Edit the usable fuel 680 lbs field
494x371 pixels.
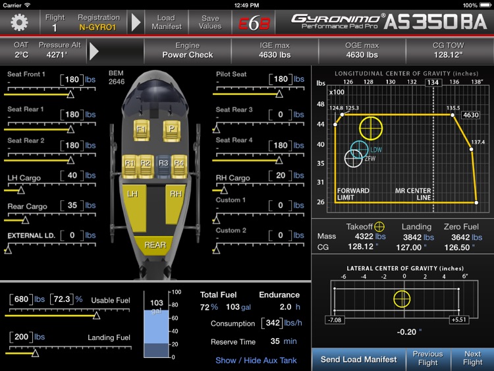pyautogui.click(x=21, y=299)
